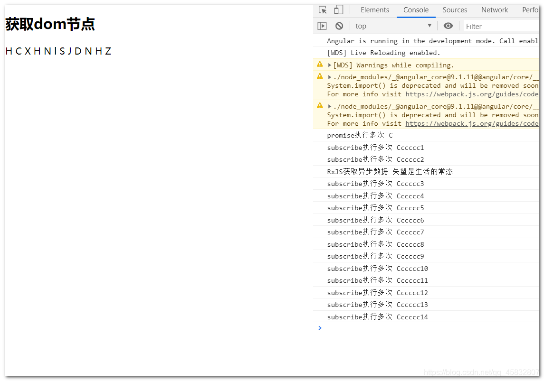Viewport: 544px width, 381px height.
Task: Toggle the device toolbar icon
Action: click(339, 9)
